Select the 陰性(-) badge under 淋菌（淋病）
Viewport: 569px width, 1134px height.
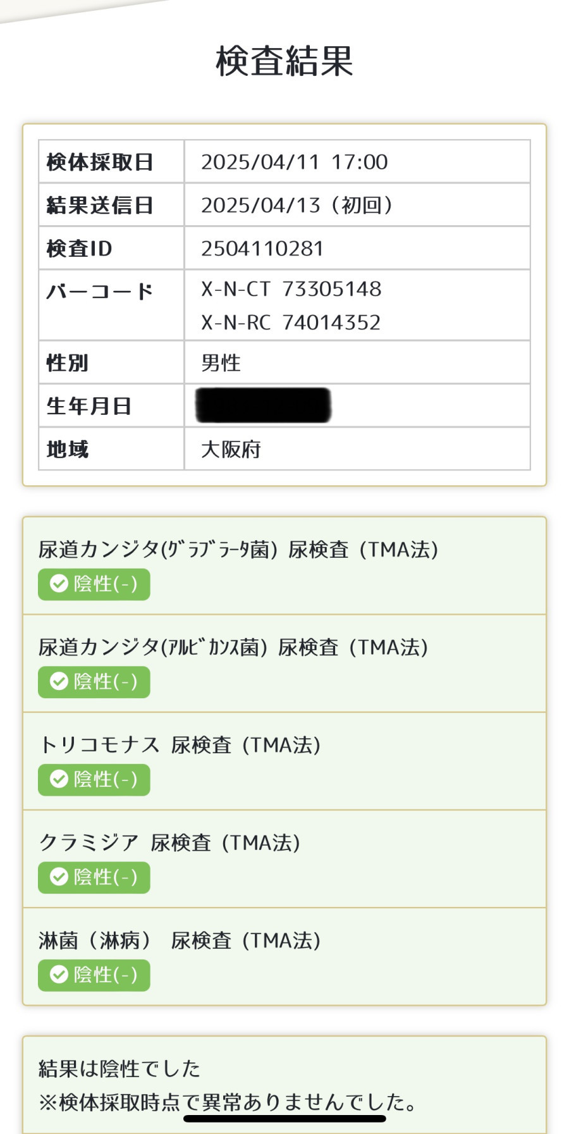click(94, 975)
